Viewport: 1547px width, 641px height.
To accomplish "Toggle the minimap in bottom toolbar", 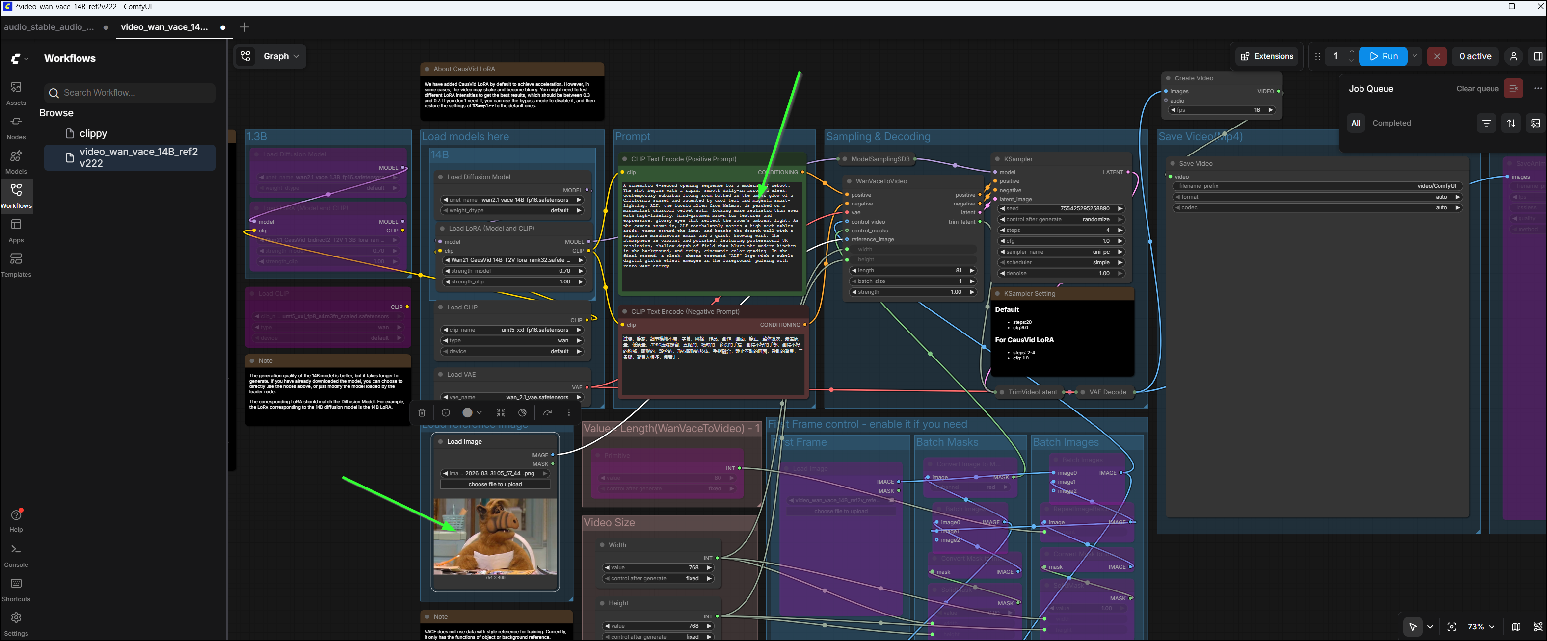I will tap(1516, 627).
